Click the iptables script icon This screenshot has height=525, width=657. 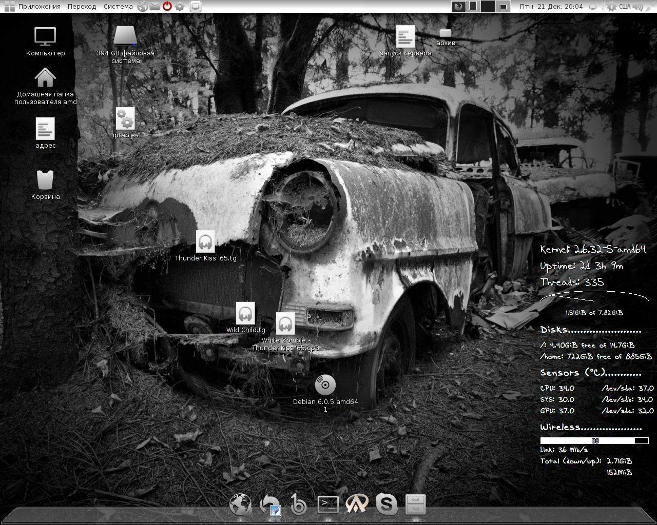125,118
